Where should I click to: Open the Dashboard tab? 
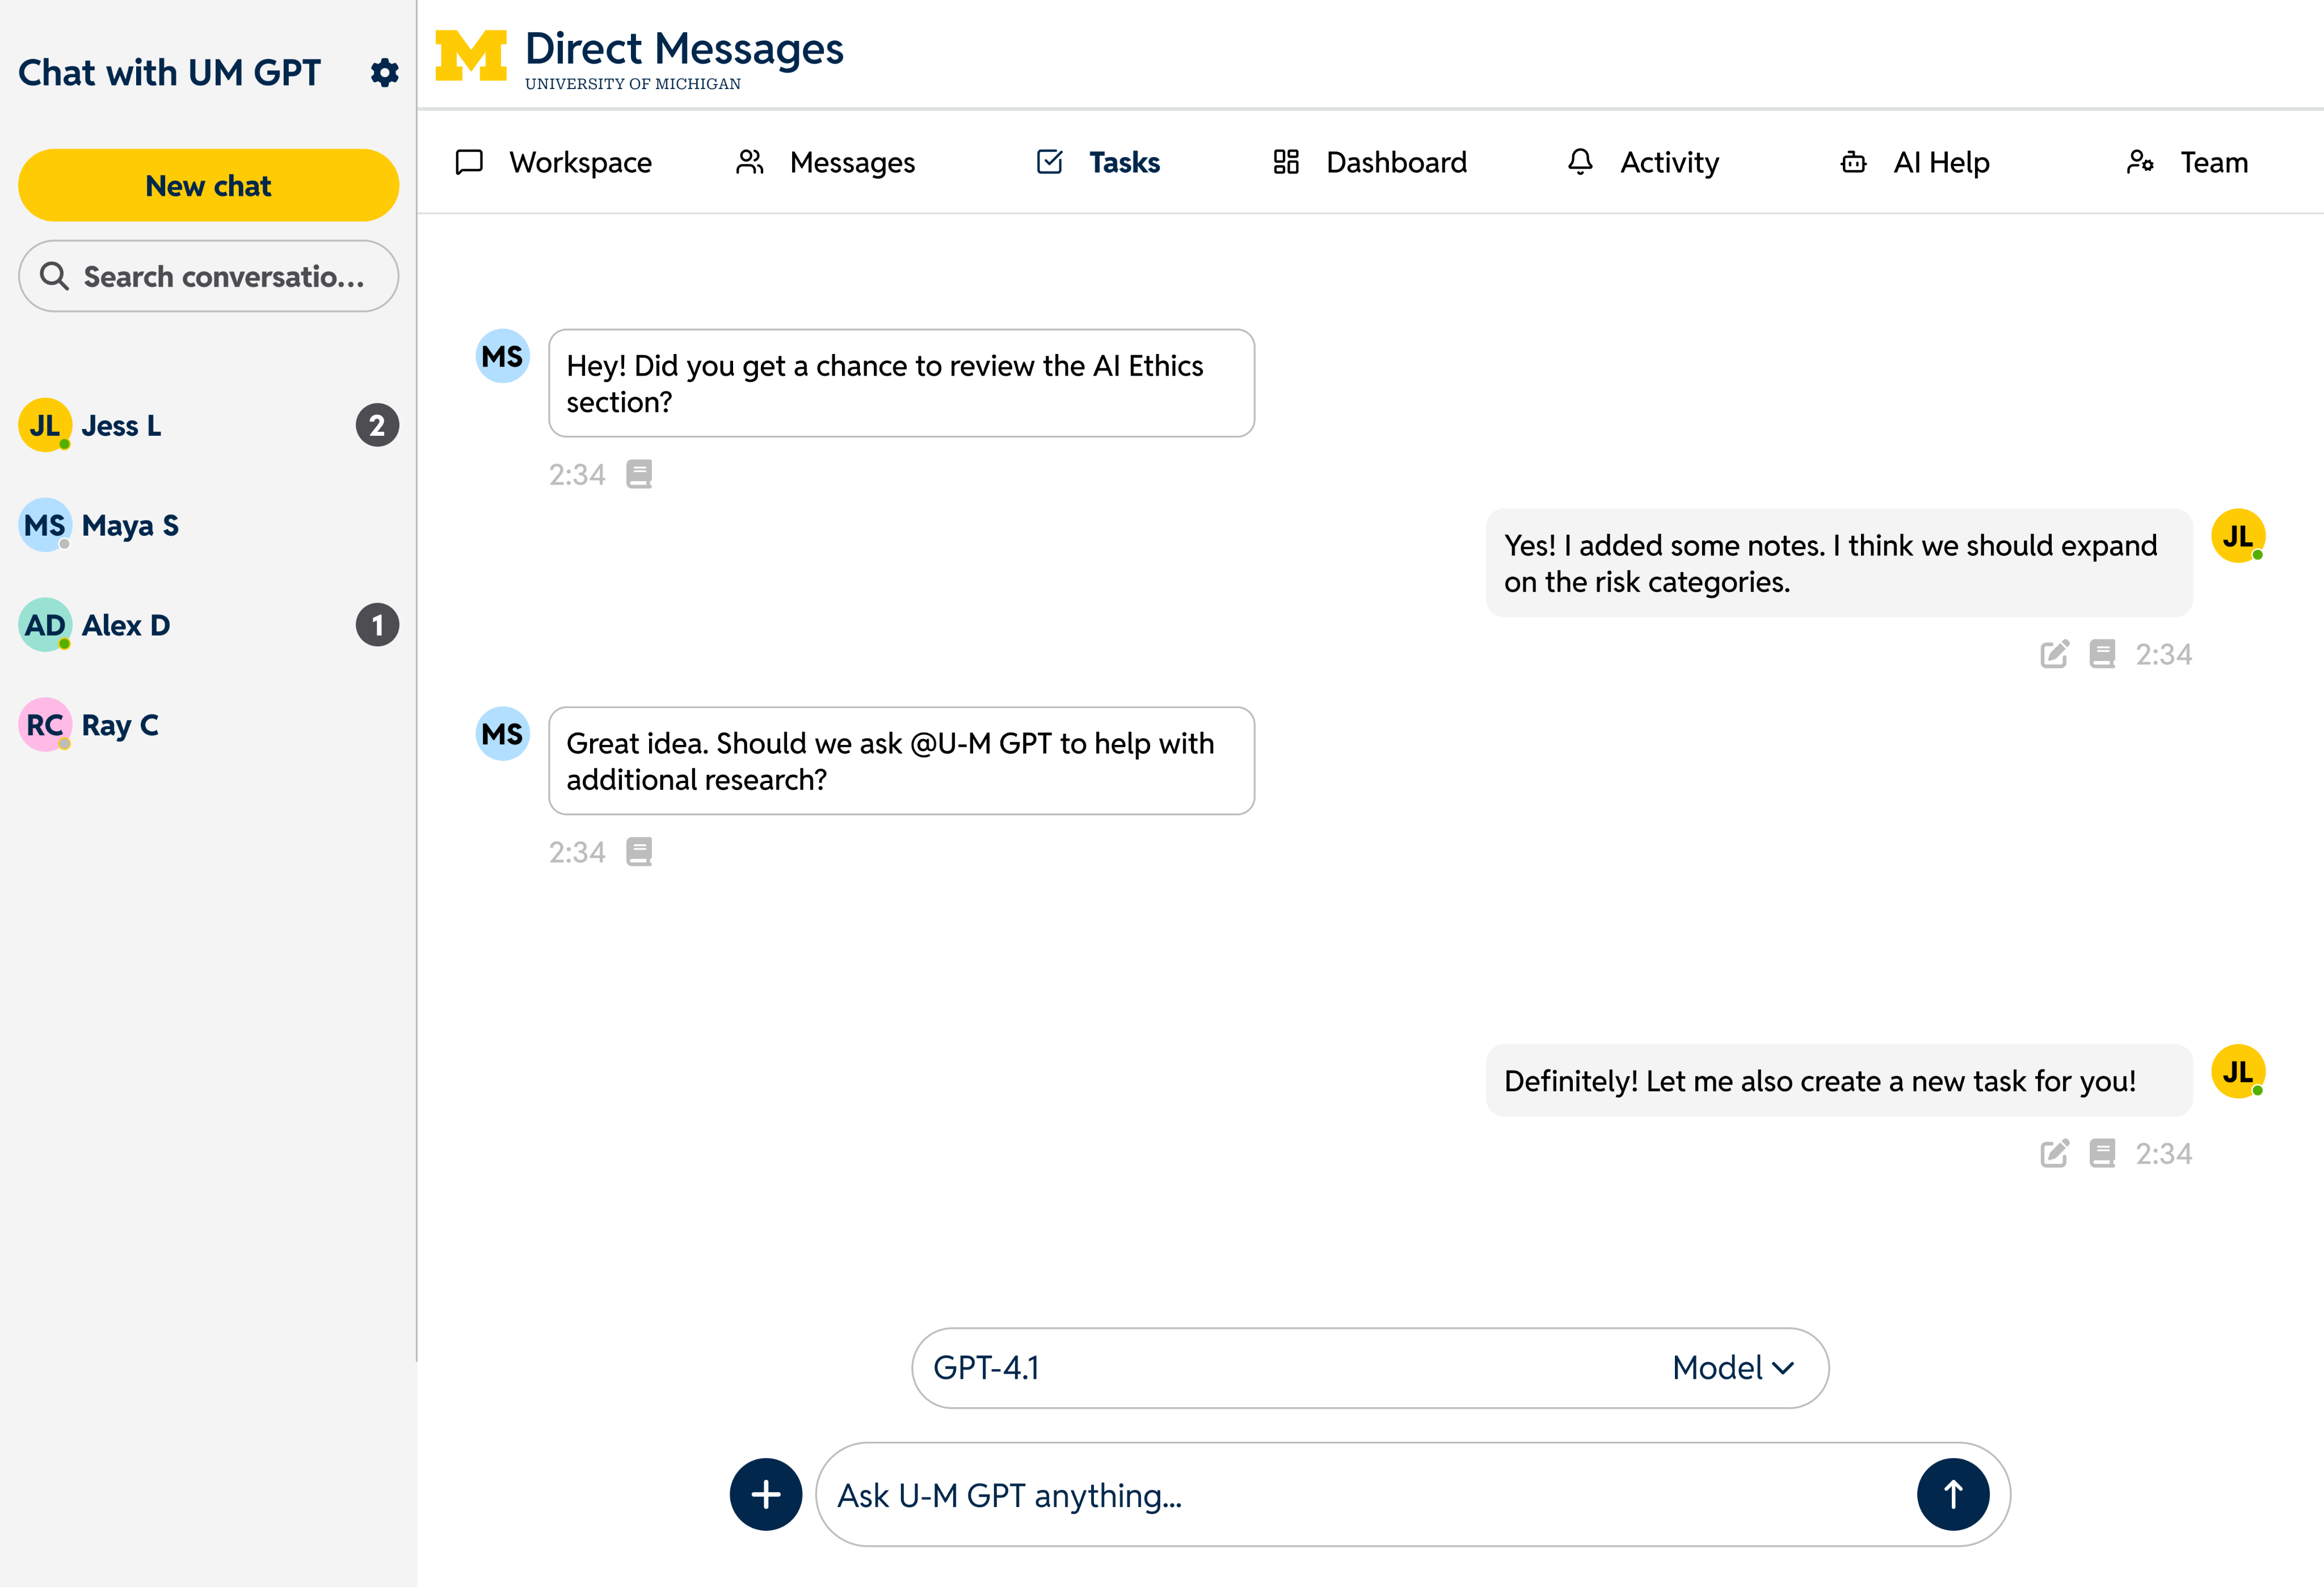[1370, 162]
